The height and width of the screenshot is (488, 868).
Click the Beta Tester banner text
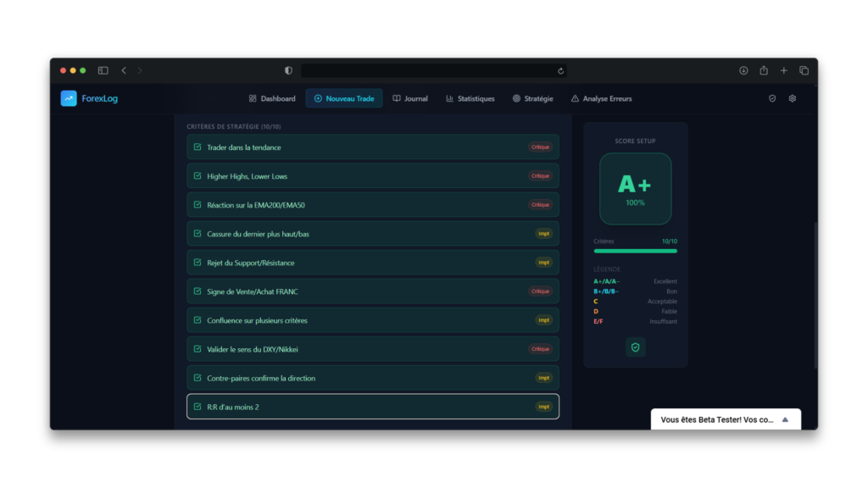click(x=717, y=419)
